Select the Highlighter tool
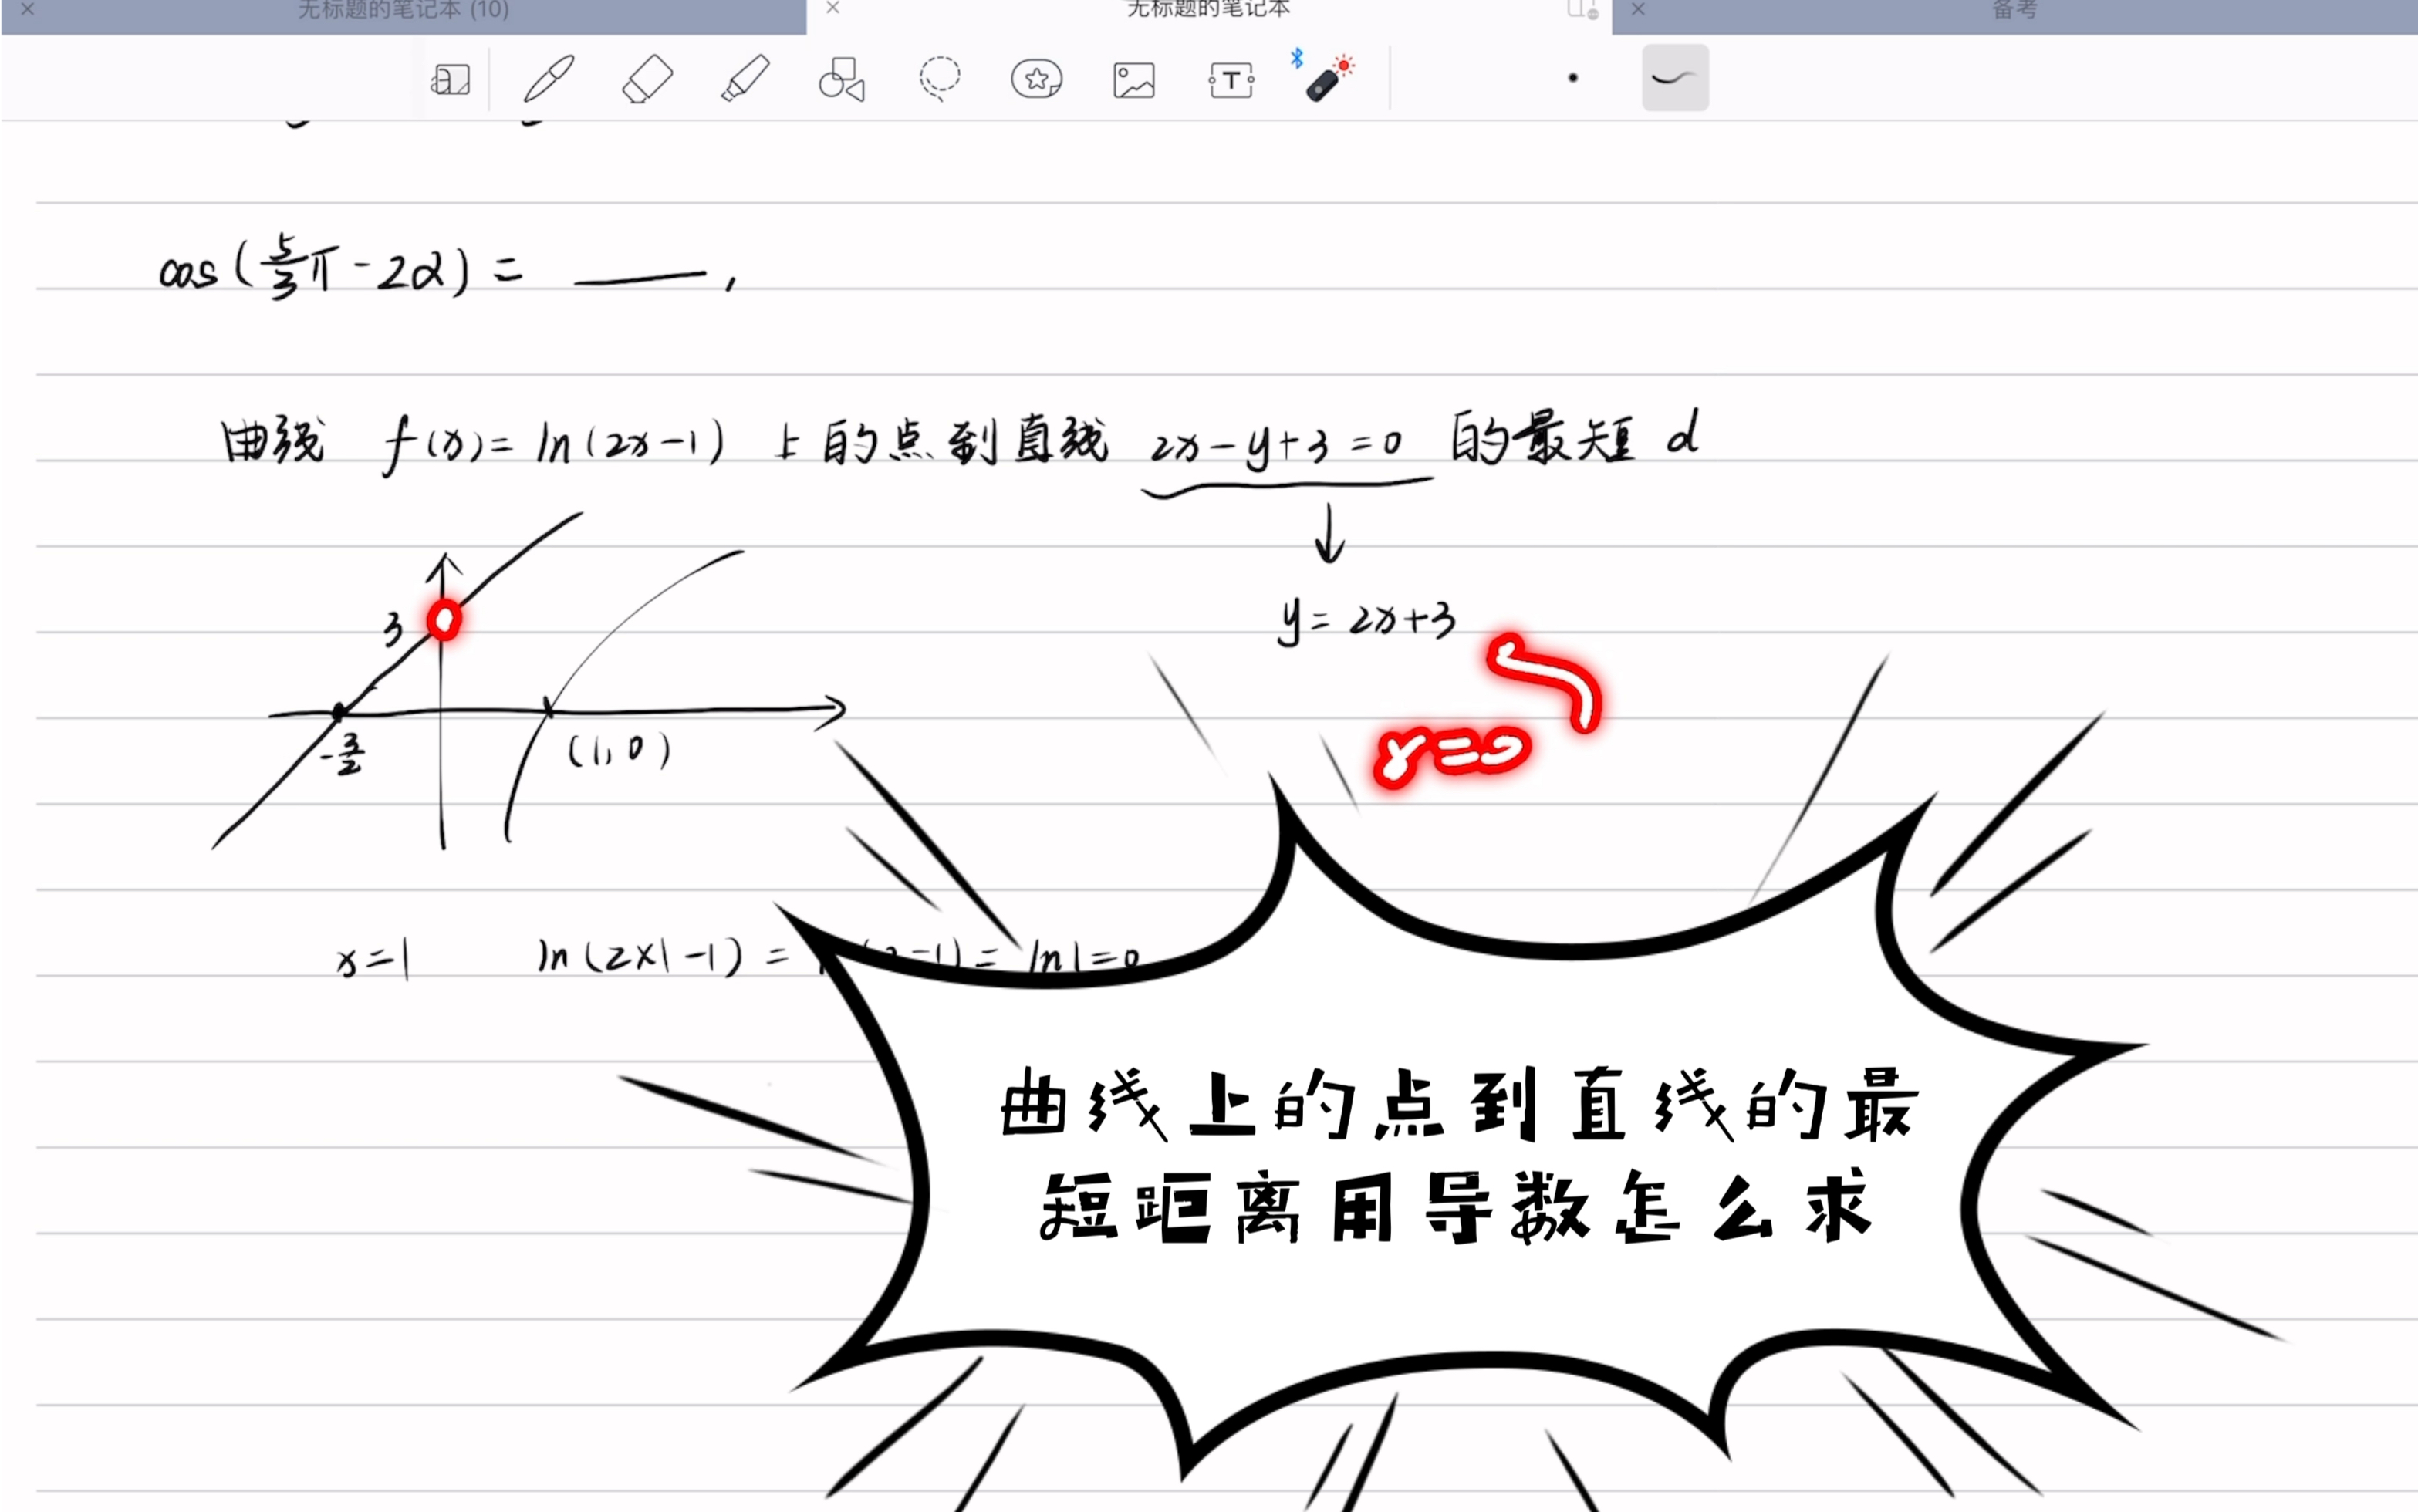Screen dimensions: 2418x1512 745,78
